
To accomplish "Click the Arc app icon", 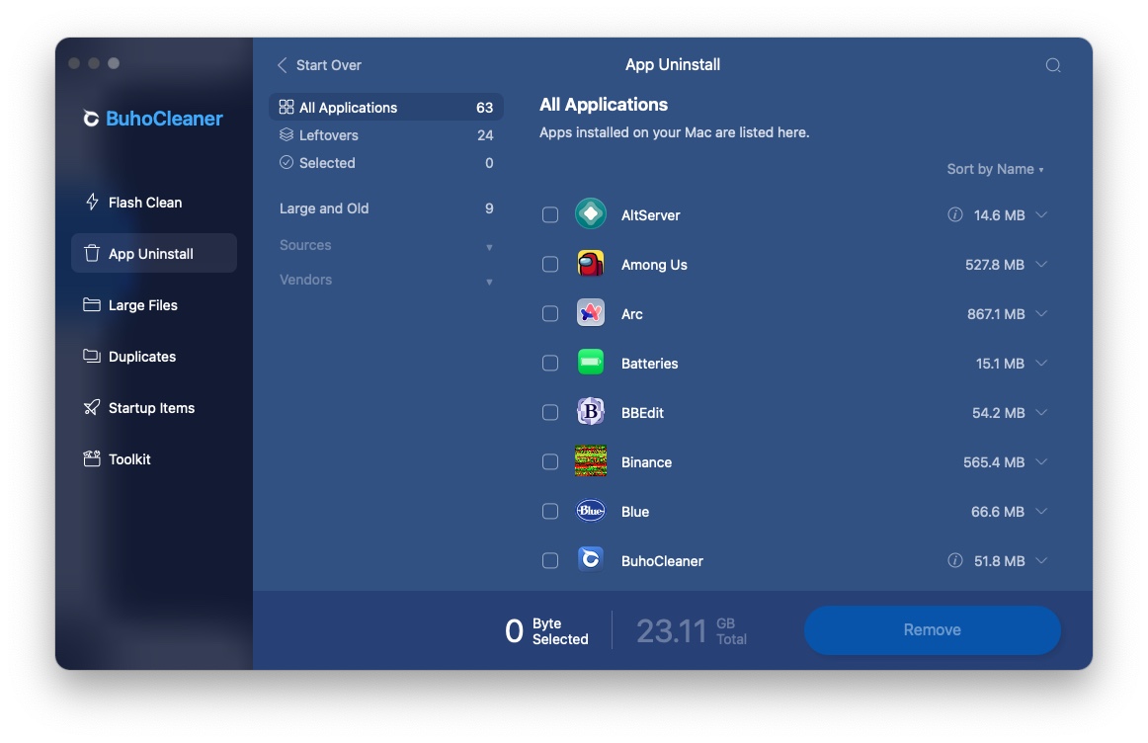I will (x=590, y=313).
